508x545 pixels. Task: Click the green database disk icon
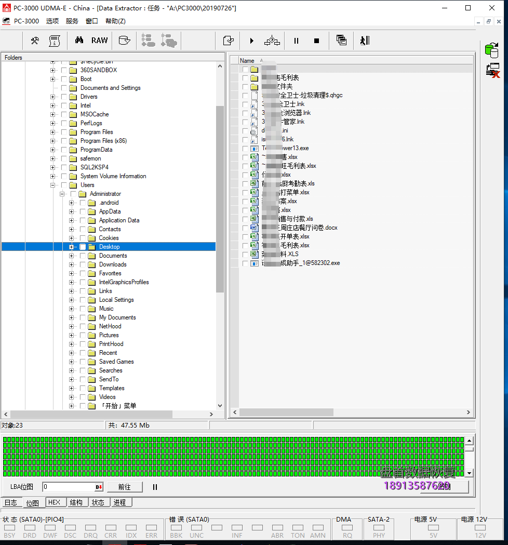pyautogui.click(x=491, y=50)
